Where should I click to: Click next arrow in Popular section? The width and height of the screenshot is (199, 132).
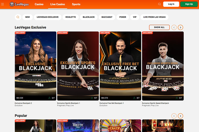tap(180, 116)
